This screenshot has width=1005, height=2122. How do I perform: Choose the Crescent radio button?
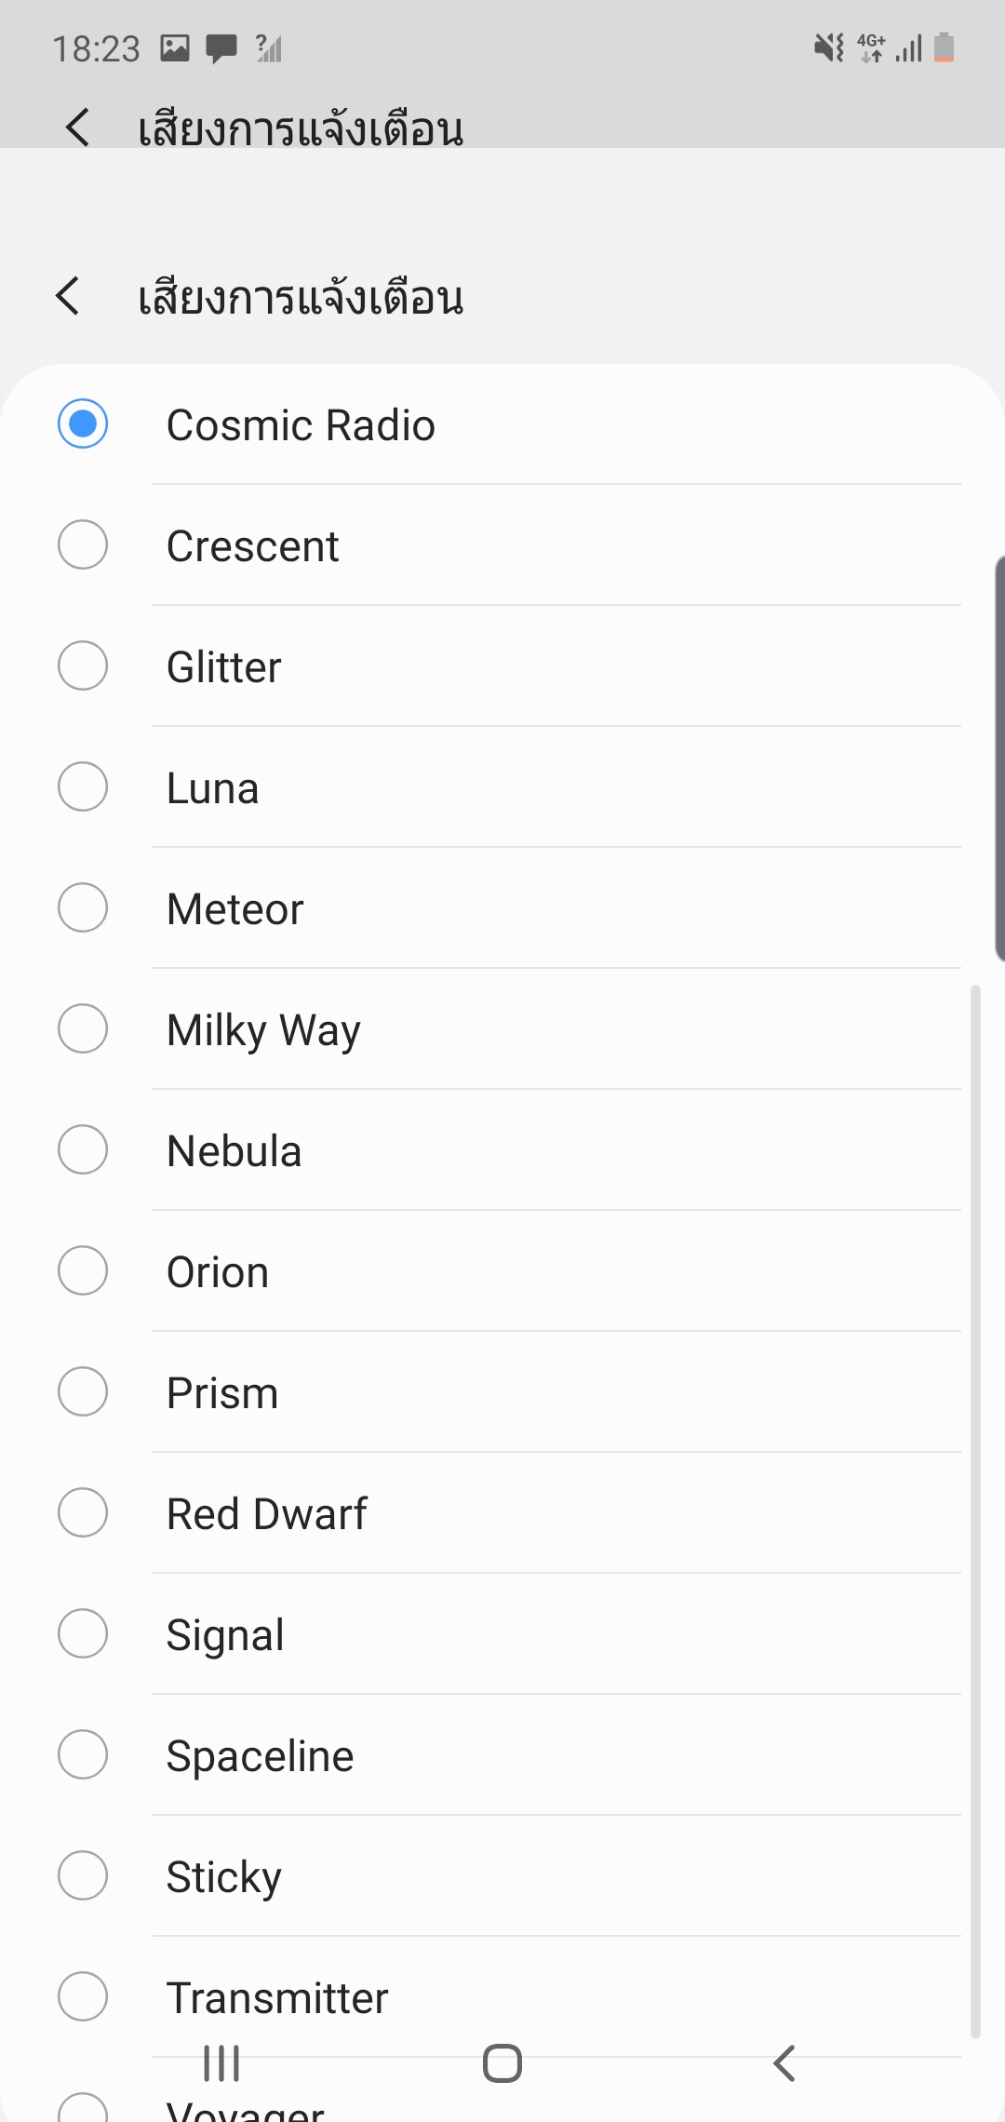pos(83,545)
